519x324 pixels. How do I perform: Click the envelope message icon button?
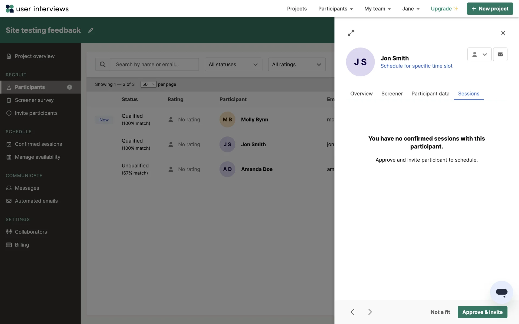point(500,54)
